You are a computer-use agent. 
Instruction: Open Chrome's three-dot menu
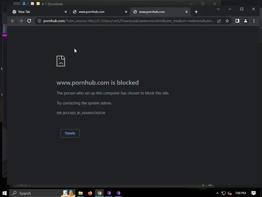pos(254,21)
